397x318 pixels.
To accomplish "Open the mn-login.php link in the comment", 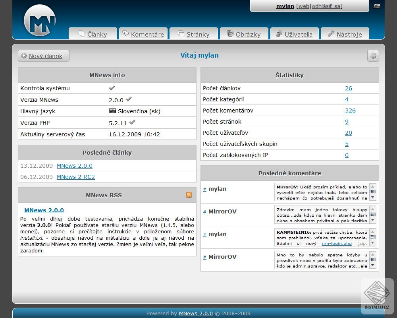I will 337,243.
